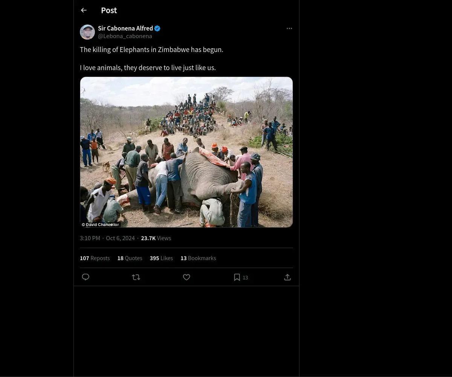Open the 23.7K Views analytics
The width and height of the screenshot is (452, 377).
pyautogui.click(x=156, y=238)
